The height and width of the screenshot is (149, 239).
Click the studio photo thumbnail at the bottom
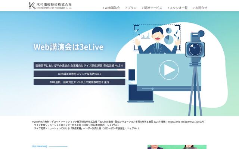(x=177, y=147)
